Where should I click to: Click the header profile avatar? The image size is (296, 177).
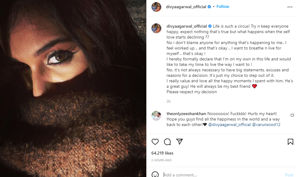pyautogui.click(x=156, y=7)
